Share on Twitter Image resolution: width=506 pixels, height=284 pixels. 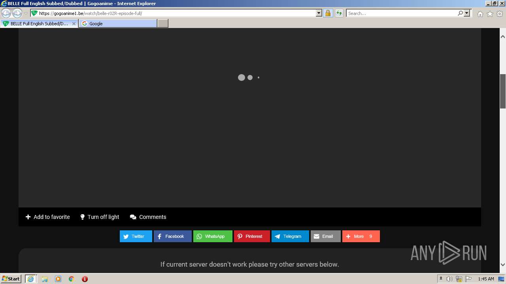click(x=136, y=236)
